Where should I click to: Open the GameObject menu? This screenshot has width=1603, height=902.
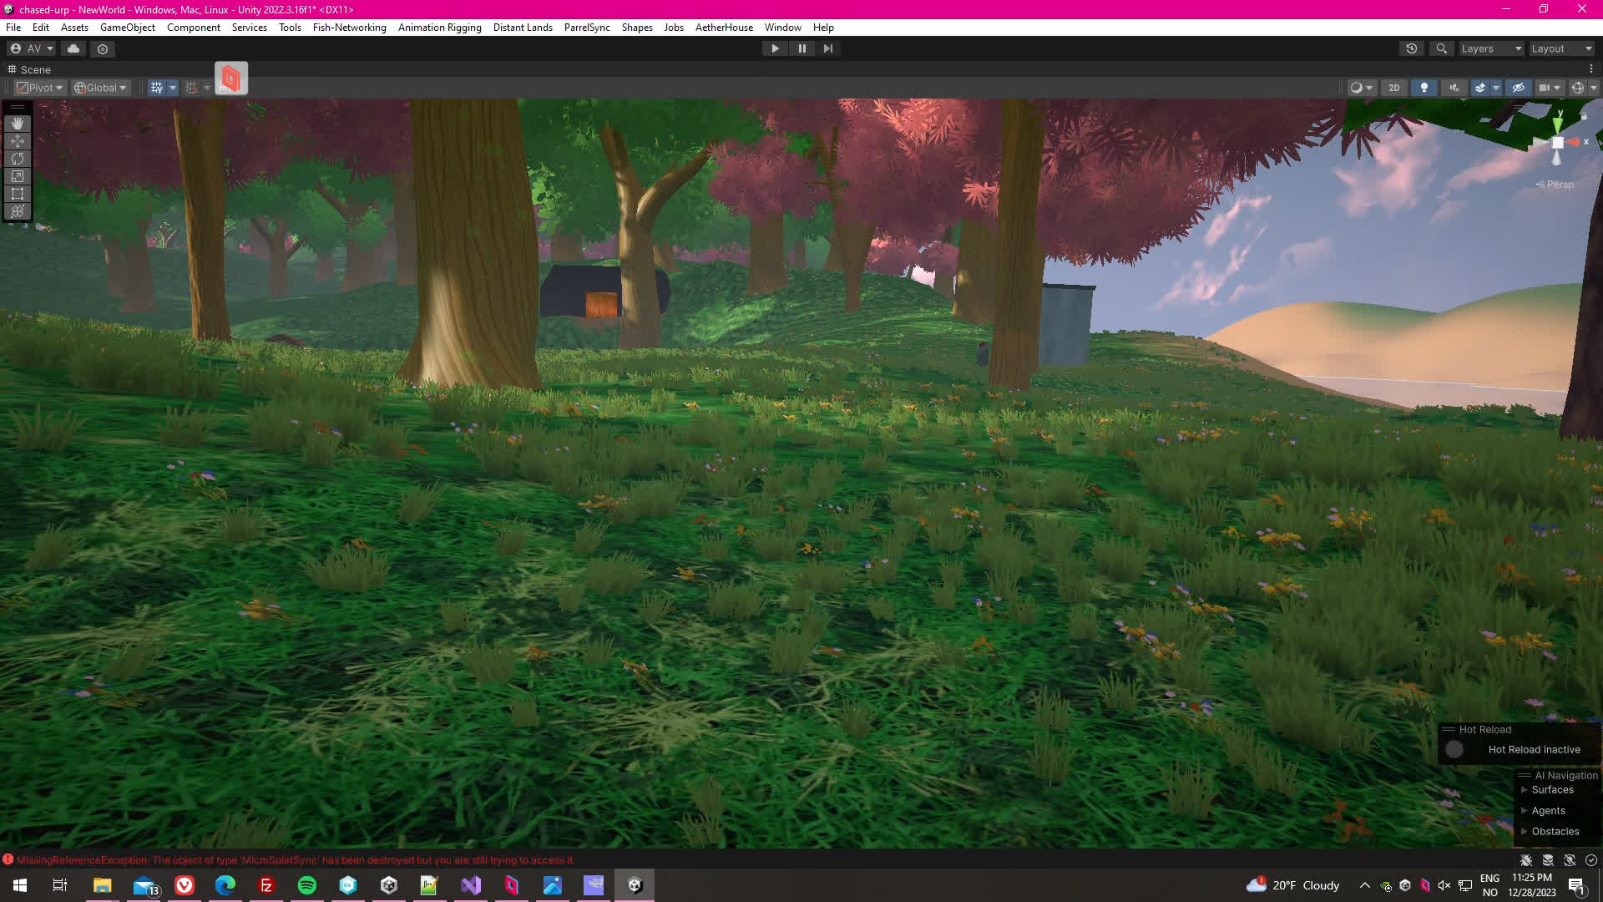click(127, 28)
